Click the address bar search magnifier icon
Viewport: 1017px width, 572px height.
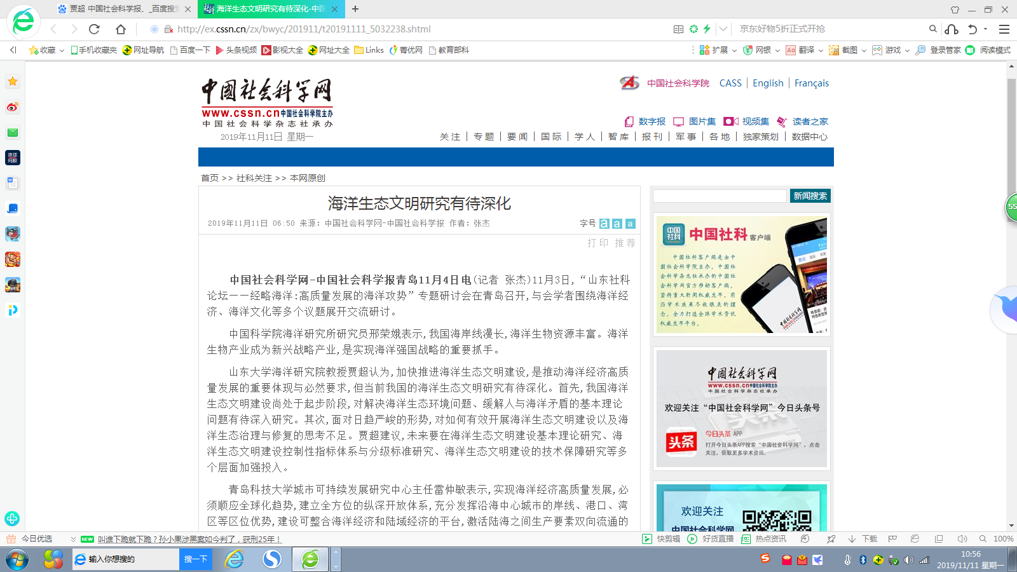coord(932,29)
